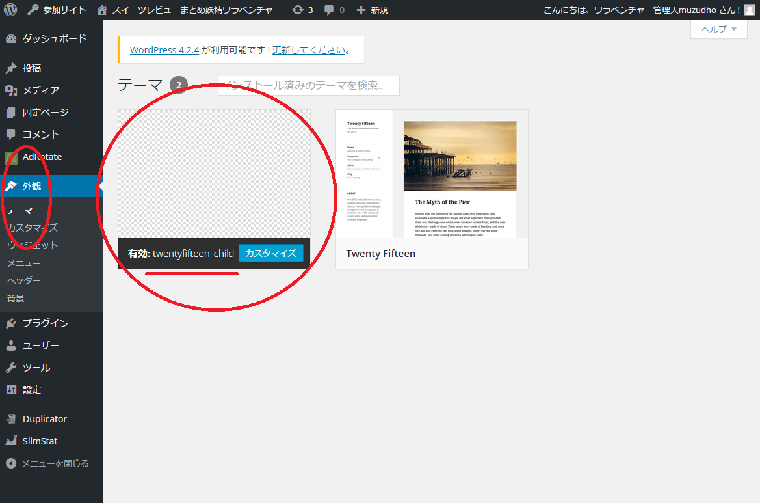Click the 参加サイト label
This screenshot has height=503, width=760.
point(64,10)
